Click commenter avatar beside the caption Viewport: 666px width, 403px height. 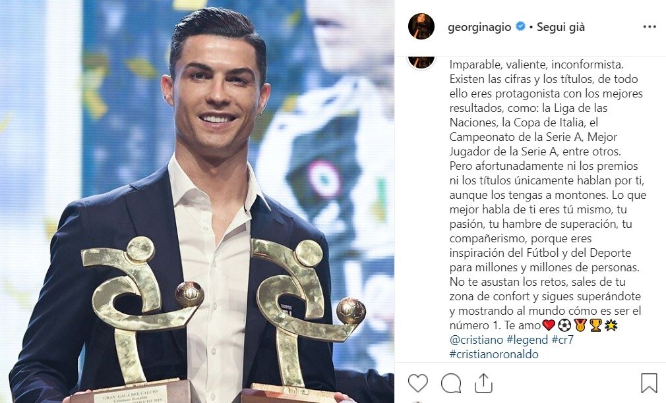coord(421,62)
